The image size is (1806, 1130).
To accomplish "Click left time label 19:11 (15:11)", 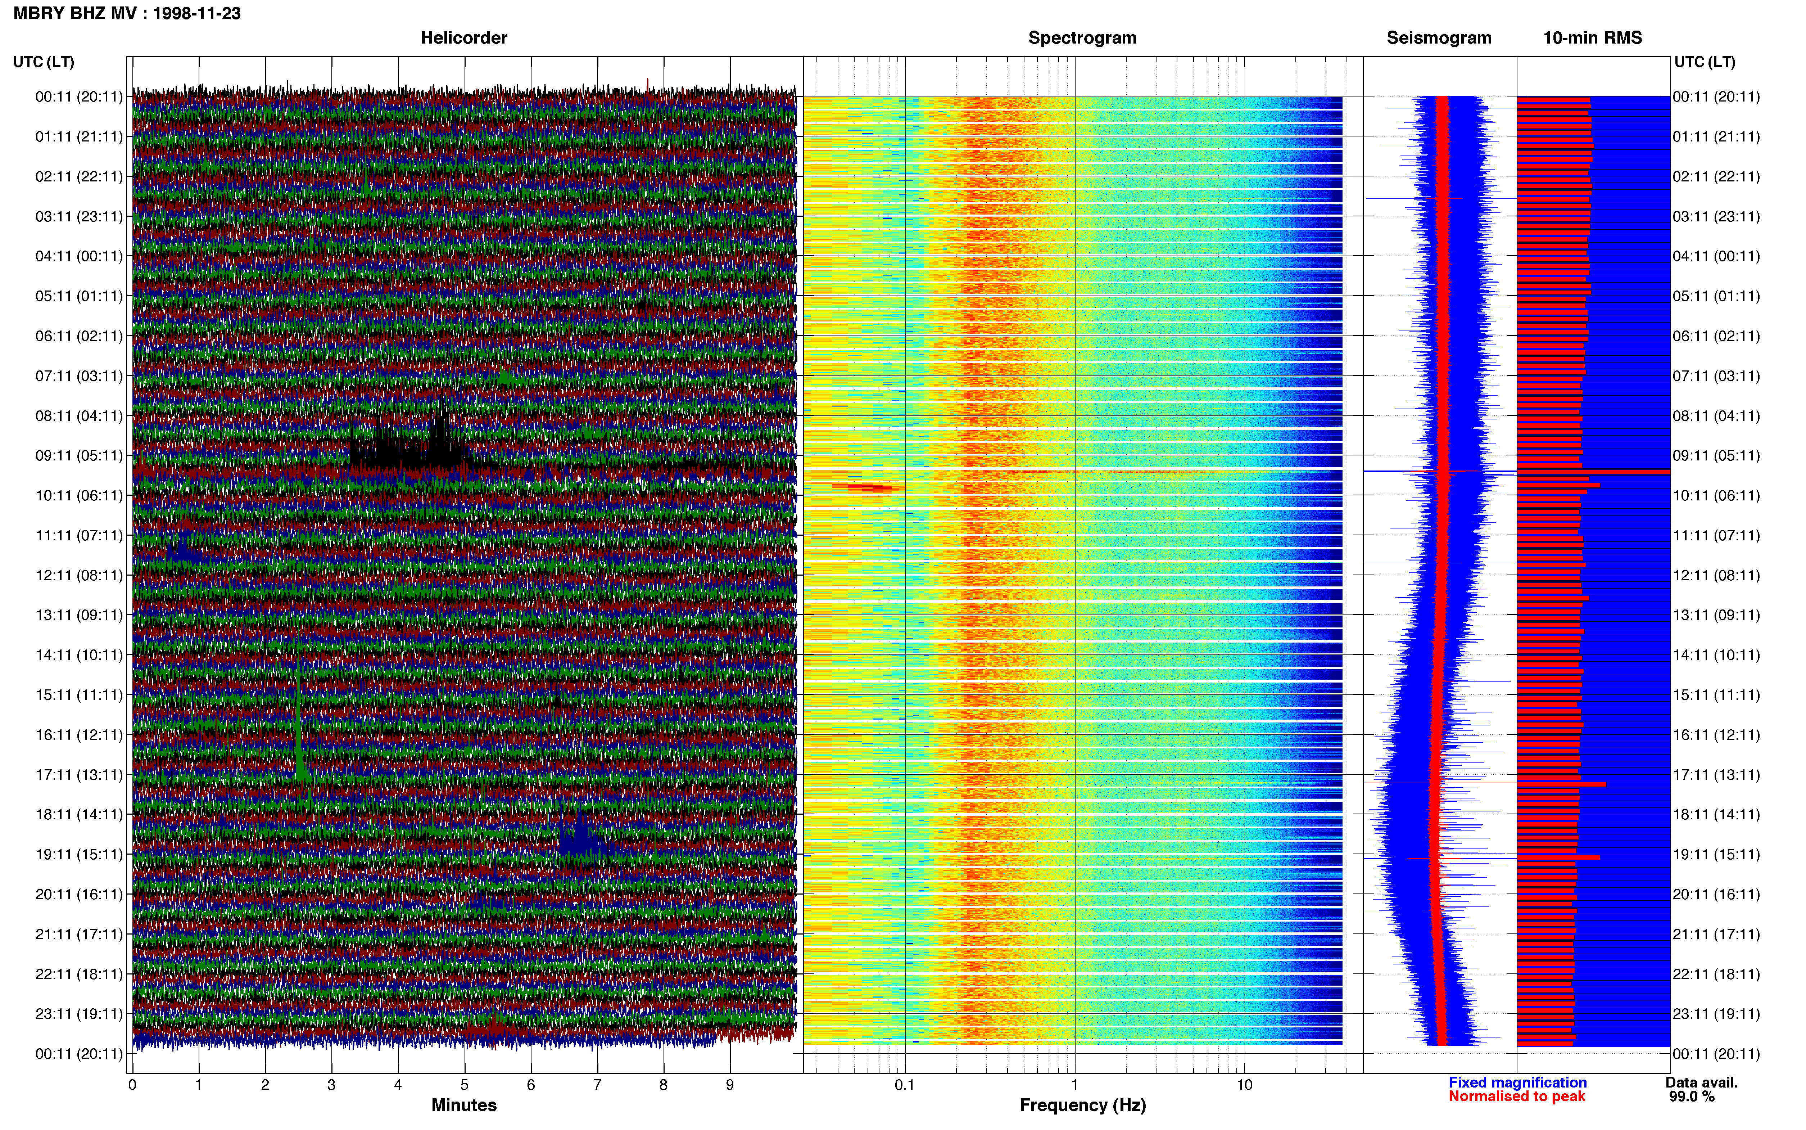I will (79, 854).
